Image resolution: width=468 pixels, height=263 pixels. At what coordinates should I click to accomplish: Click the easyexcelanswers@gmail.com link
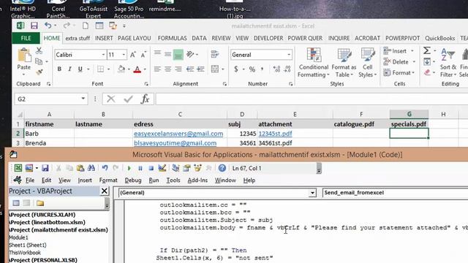178,134
